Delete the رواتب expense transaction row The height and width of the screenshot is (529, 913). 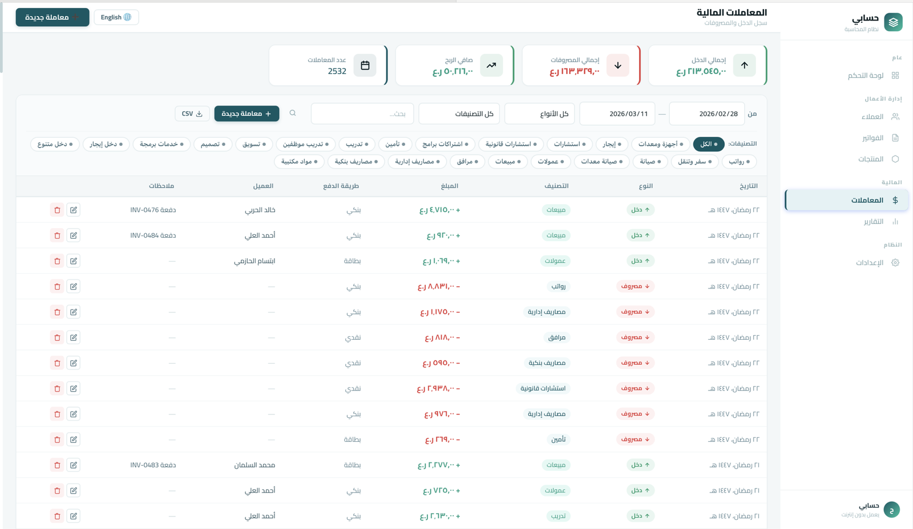click(x=57, y=286)
